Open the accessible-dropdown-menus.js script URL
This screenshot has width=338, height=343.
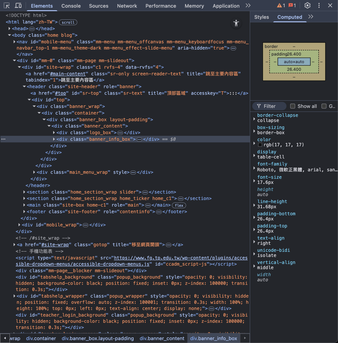pyautogui.click(x=131, y=261)
